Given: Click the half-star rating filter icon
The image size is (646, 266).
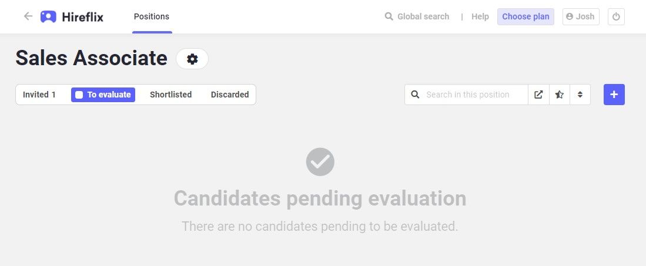Looking at the screenshot, I should 560,95.
